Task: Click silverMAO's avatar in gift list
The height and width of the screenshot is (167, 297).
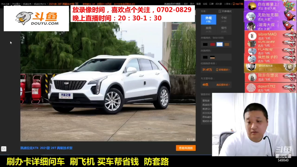Action: (x=252, y=36)
